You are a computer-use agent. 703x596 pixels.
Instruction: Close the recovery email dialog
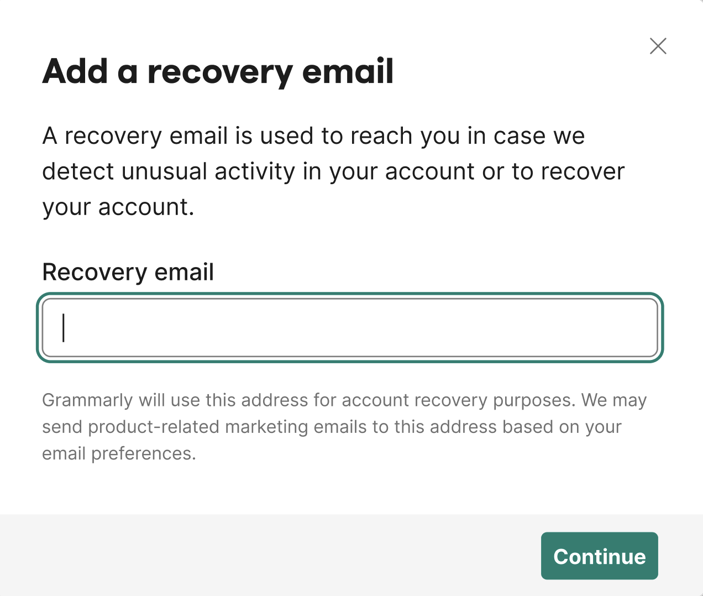coord(658,46)
